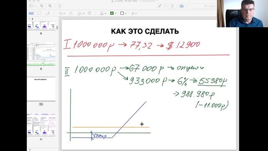
Task: Select page 8 thumbnail
Action: coord(41,25)
